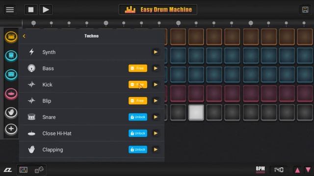
Task: Turn off the lit white step pad
Action: [x=196, y=112]
